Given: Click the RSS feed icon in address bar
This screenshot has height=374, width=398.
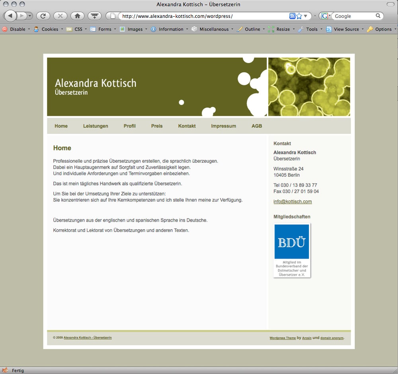Looking at the screenshot, I should tap(292, 16).
